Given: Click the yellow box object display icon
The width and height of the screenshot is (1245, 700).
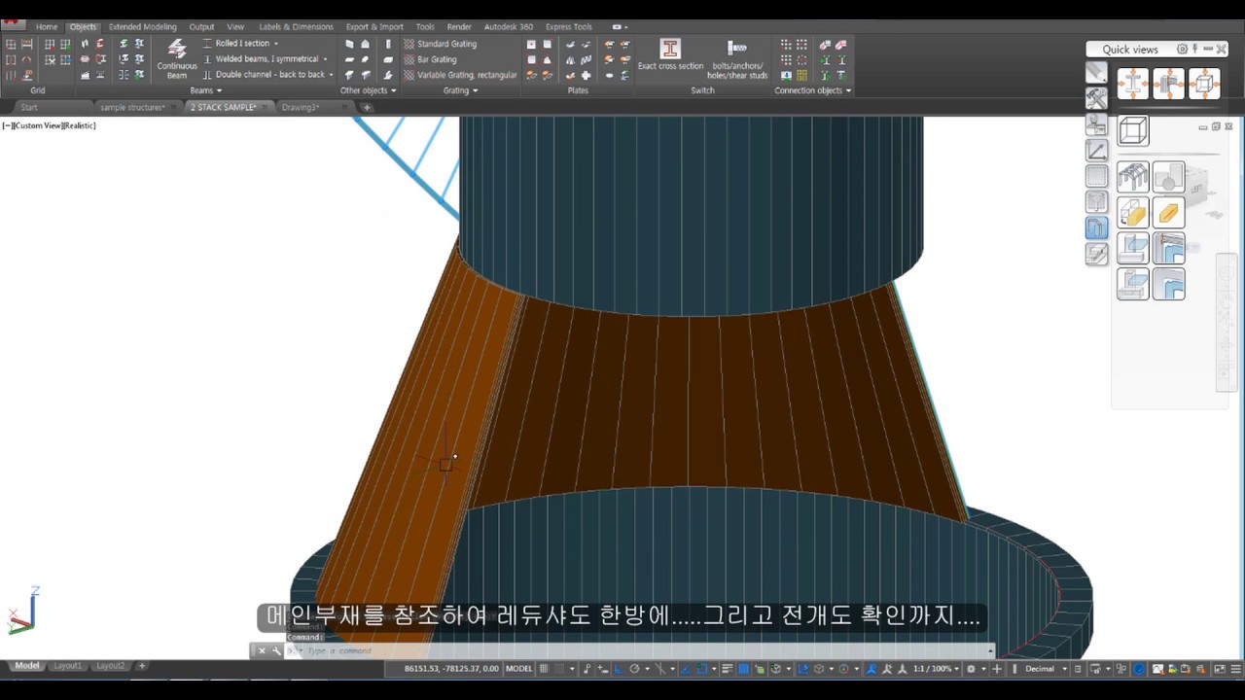Looking at the screenshot, I should click(1133, 212).
